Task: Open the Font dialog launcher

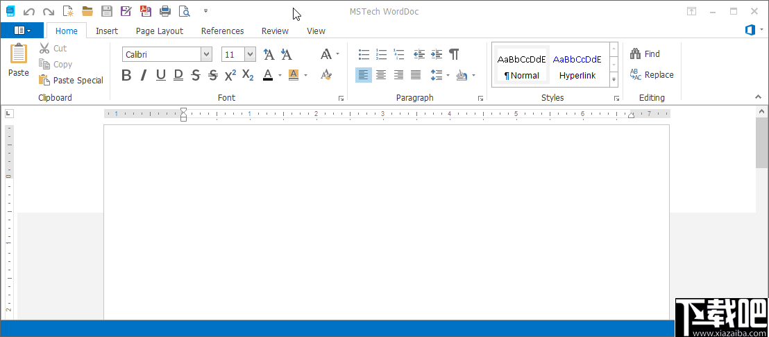Action: point(341,98)
